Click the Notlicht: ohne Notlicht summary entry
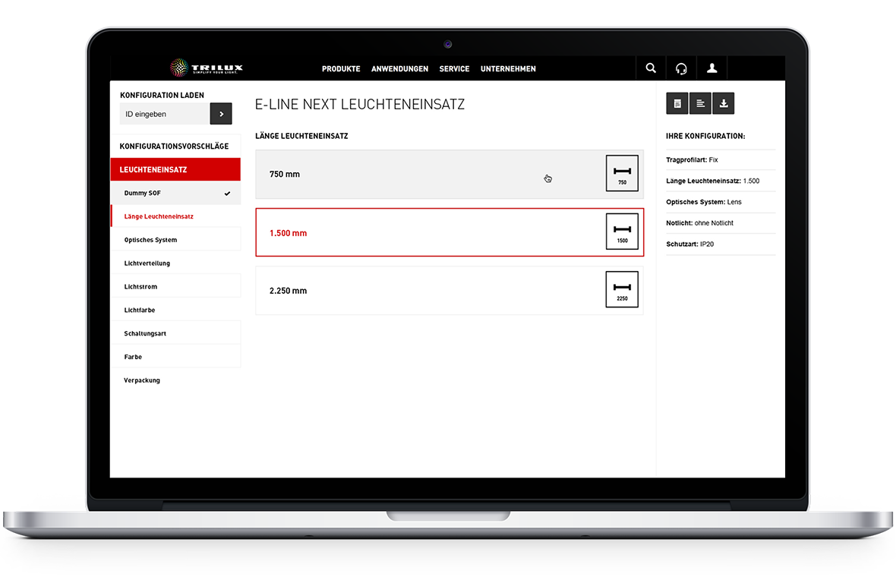Viewport: 896px width, 577px height. 699,223
